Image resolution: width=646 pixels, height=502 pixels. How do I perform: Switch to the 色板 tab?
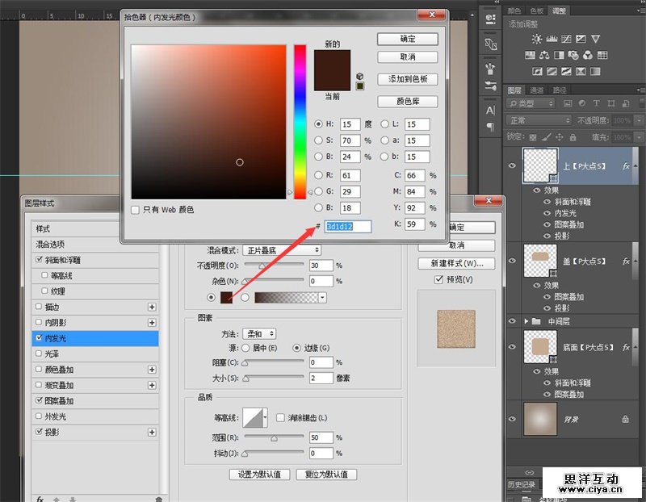tap(536, 10)
